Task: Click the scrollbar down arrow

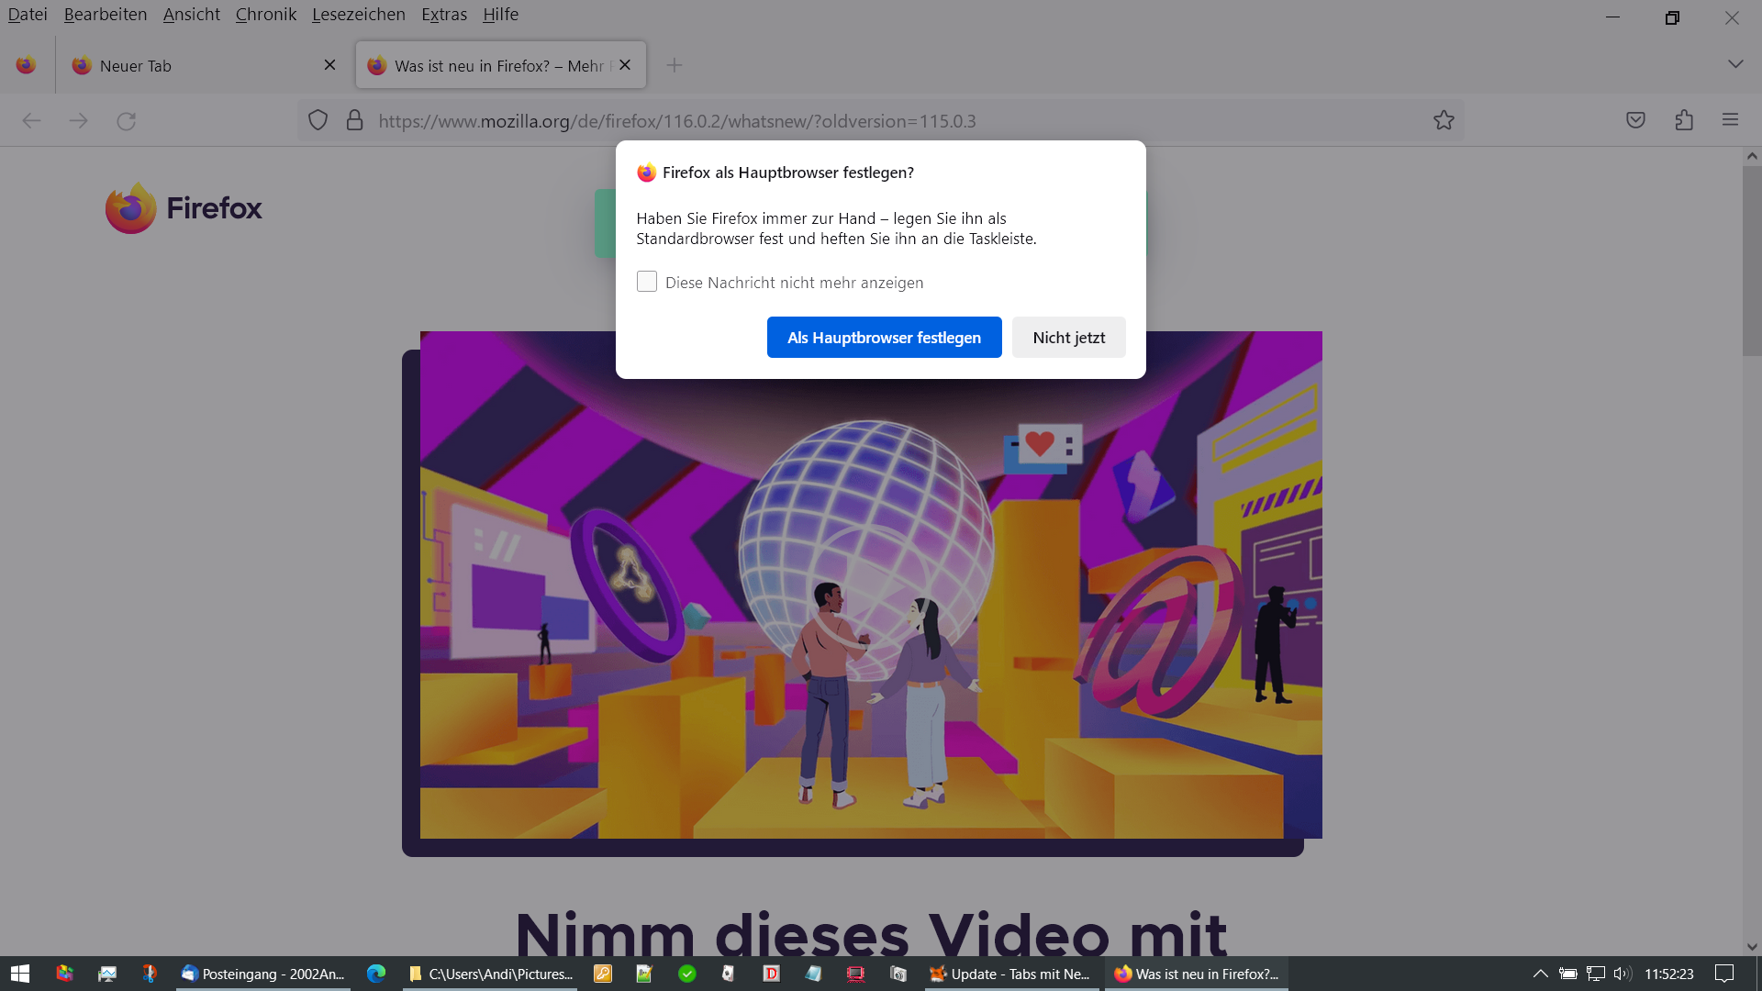Action: [x=1752, y=946]
